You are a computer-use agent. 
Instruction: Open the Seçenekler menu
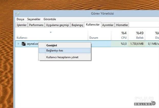point(34,19)
